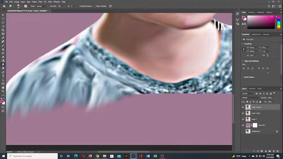This screenshot has width=283, height=159.
Task: Open the layer Opacity dropdown
Action: click(273, 98)
